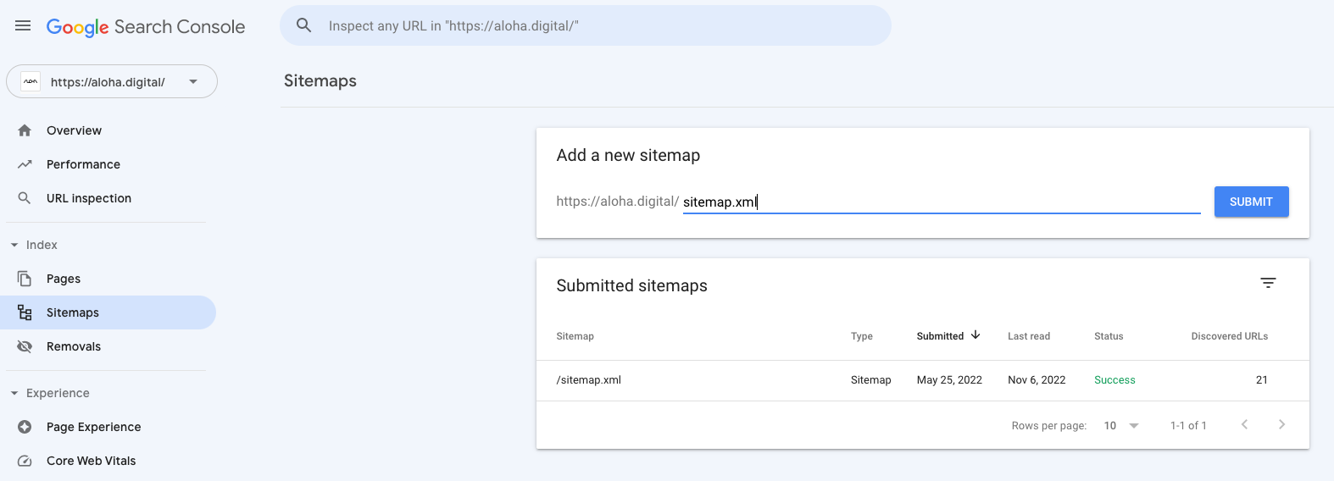Click the SUBMIT sitemap button
The width and height of the screenshot is (1334, 481).
pos(1251,202)
